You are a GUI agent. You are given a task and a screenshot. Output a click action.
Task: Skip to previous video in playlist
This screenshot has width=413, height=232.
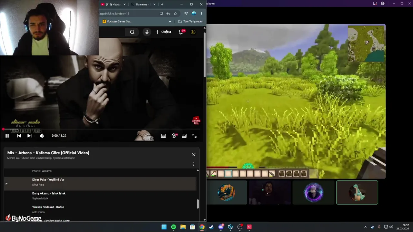[x=19, y=136]
